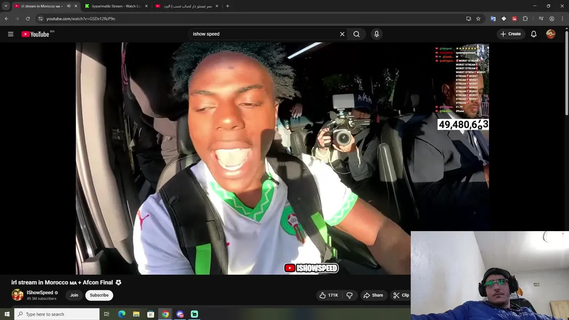569x320 pixels.
Task: Open Chrome profile icon
Action: coord(552,19)
